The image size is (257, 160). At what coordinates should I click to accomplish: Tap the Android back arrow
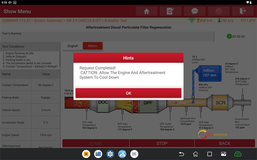pos(181,154)
